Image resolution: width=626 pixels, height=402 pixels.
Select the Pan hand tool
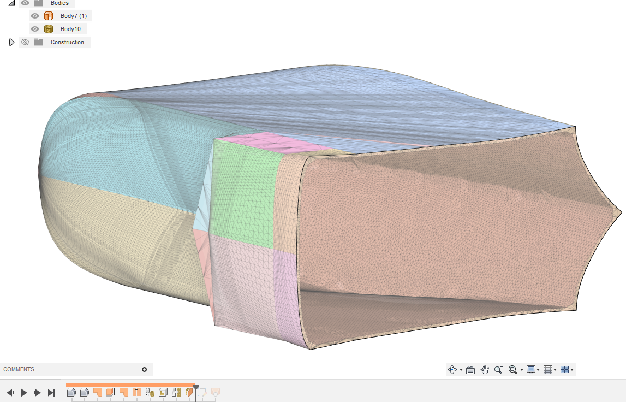485,370
